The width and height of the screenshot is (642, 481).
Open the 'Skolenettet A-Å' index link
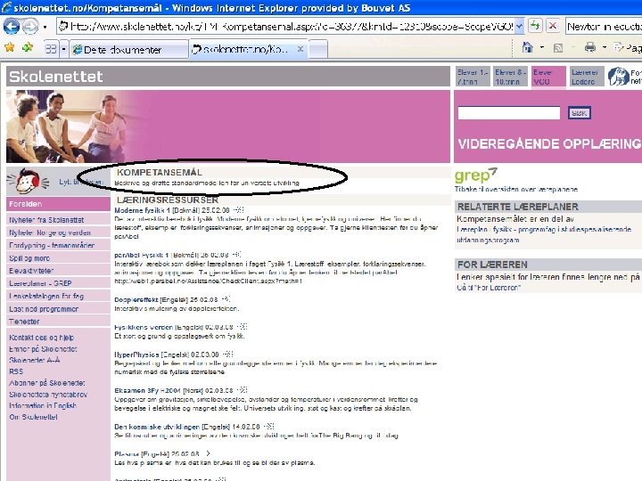pyautogui.click(x=35, y=360)
